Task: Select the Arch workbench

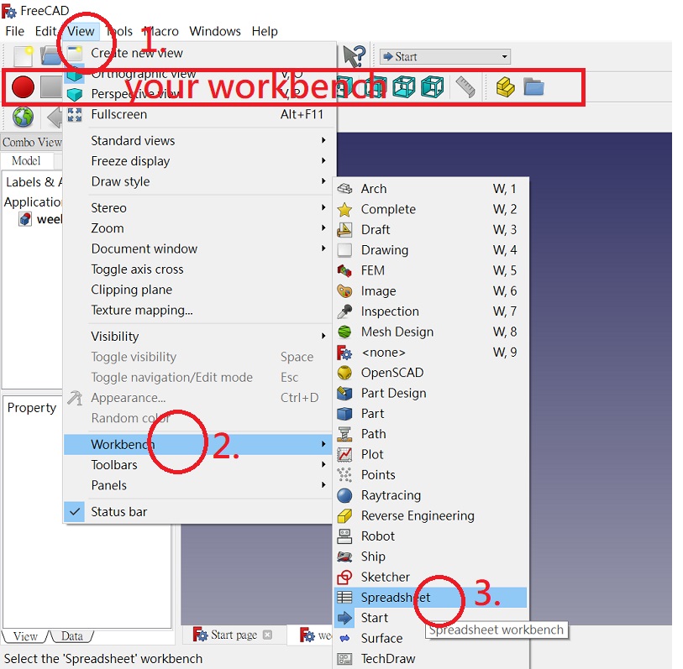Action: tap(431, 189)
